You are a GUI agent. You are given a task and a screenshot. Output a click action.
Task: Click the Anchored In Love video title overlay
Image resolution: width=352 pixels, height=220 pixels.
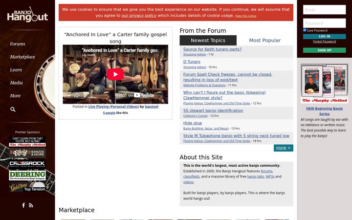[120, 50]
